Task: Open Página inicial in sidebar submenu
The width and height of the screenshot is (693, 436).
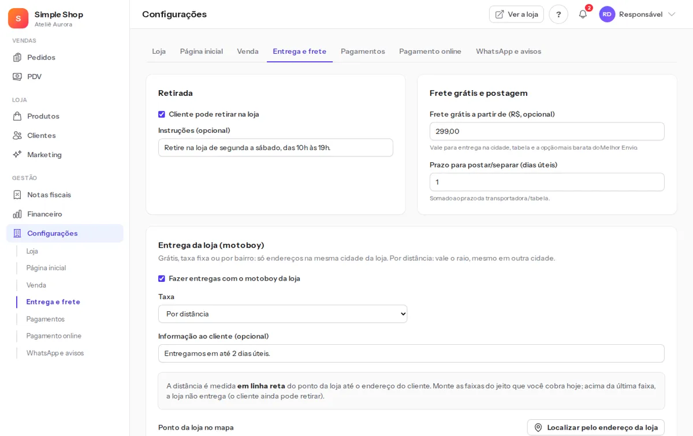Action: [x=46, y=268]
